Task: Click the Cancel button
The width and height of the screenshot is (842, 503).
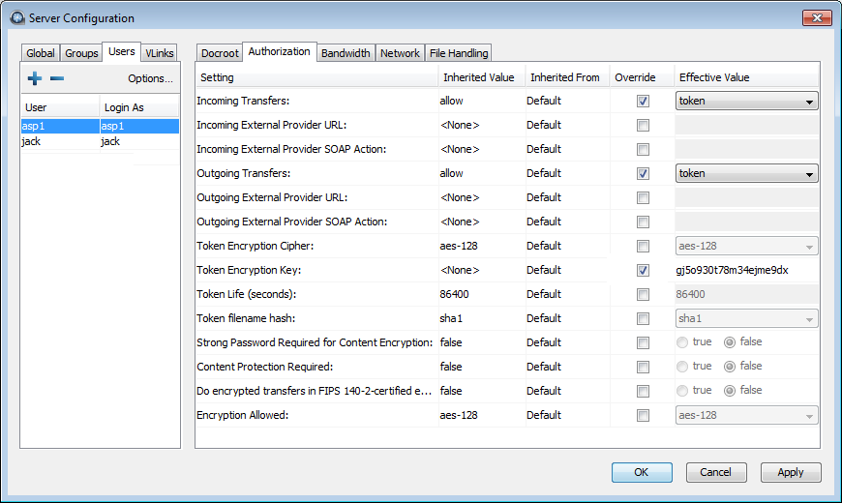Action: point(715,472)
